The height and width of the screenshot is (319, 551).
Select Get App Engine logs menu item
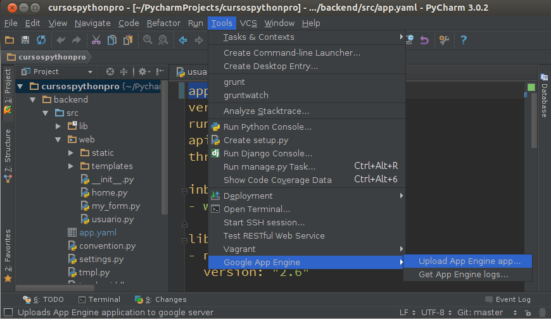pyautogui.click(x=468, y=275)
